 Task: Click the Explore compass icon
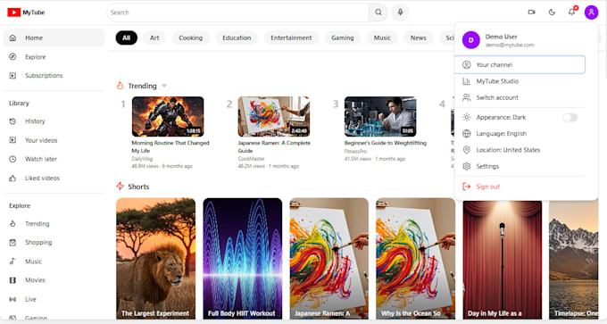(x=12, y=57)
